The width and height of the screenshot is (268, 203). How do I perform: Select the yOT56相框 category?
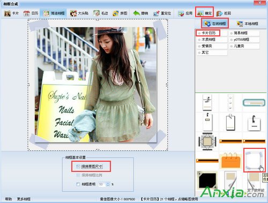pyautogui.click(x=244, y=40)
